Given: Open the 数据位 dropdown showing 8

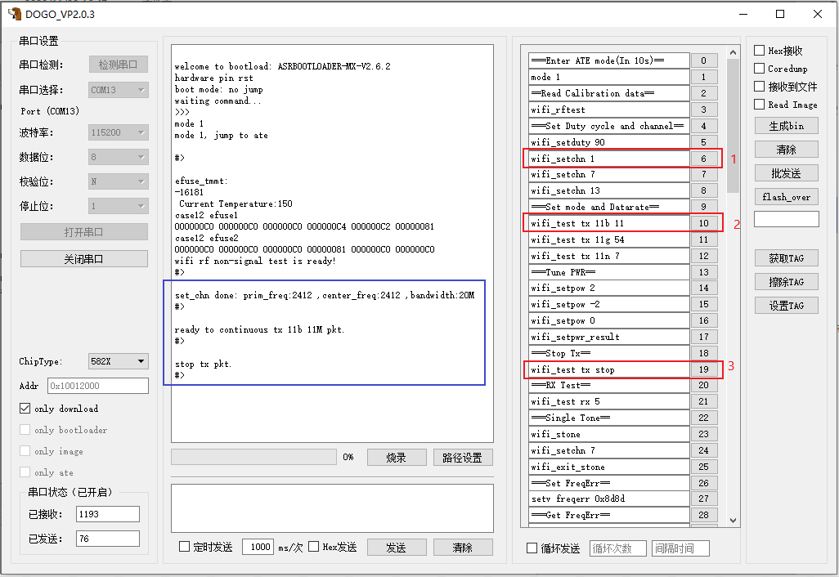Looking at the screenshot, I should [119, 157].
